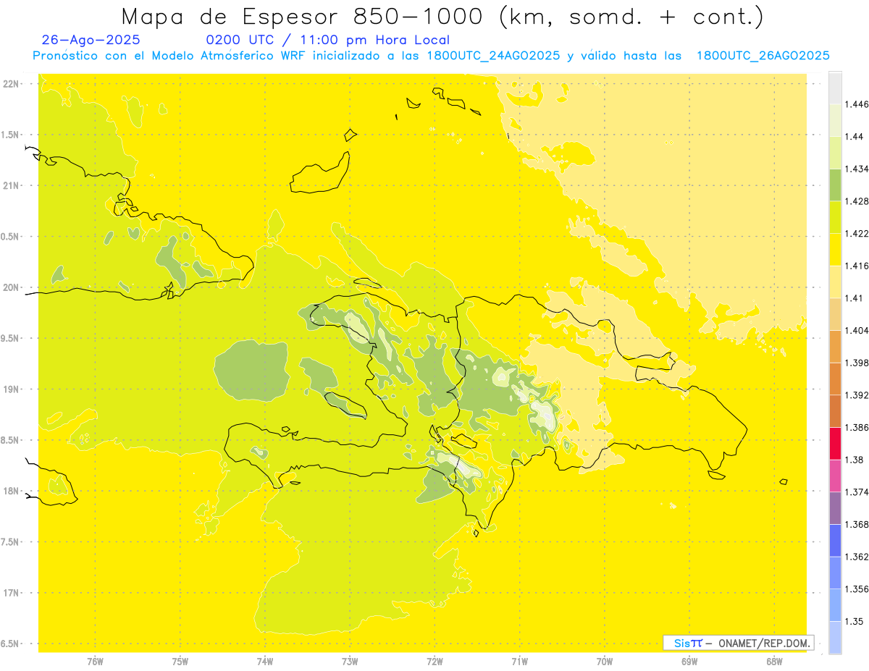Click the orange legend band between 1.398 and 1.404
The image size is (869, 671).
pyautogui.click(x=835, y=346)
